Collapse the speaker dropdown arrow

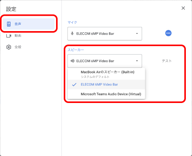137,61
